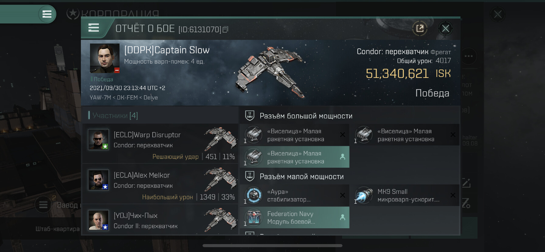
Task: Click the low power slot section icon
Action: pyautogui.click(x=250, y=176)
